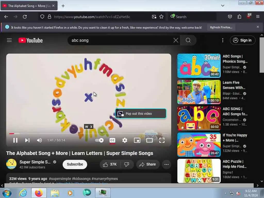
Task: Click the 'ABC SONG | ABC Songs fo...' title
Action: (235, 111)
